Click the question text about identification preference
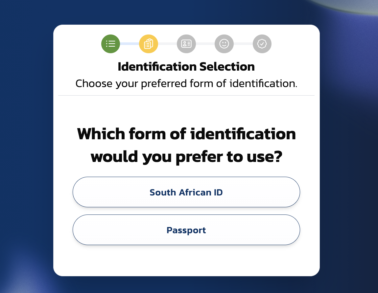This screenshot has width=378, height=293. (x=186, y=145)
